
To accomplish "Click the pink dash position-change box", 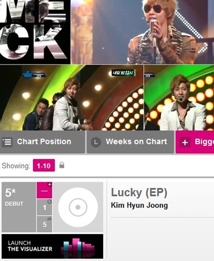I will click(44, 190).
